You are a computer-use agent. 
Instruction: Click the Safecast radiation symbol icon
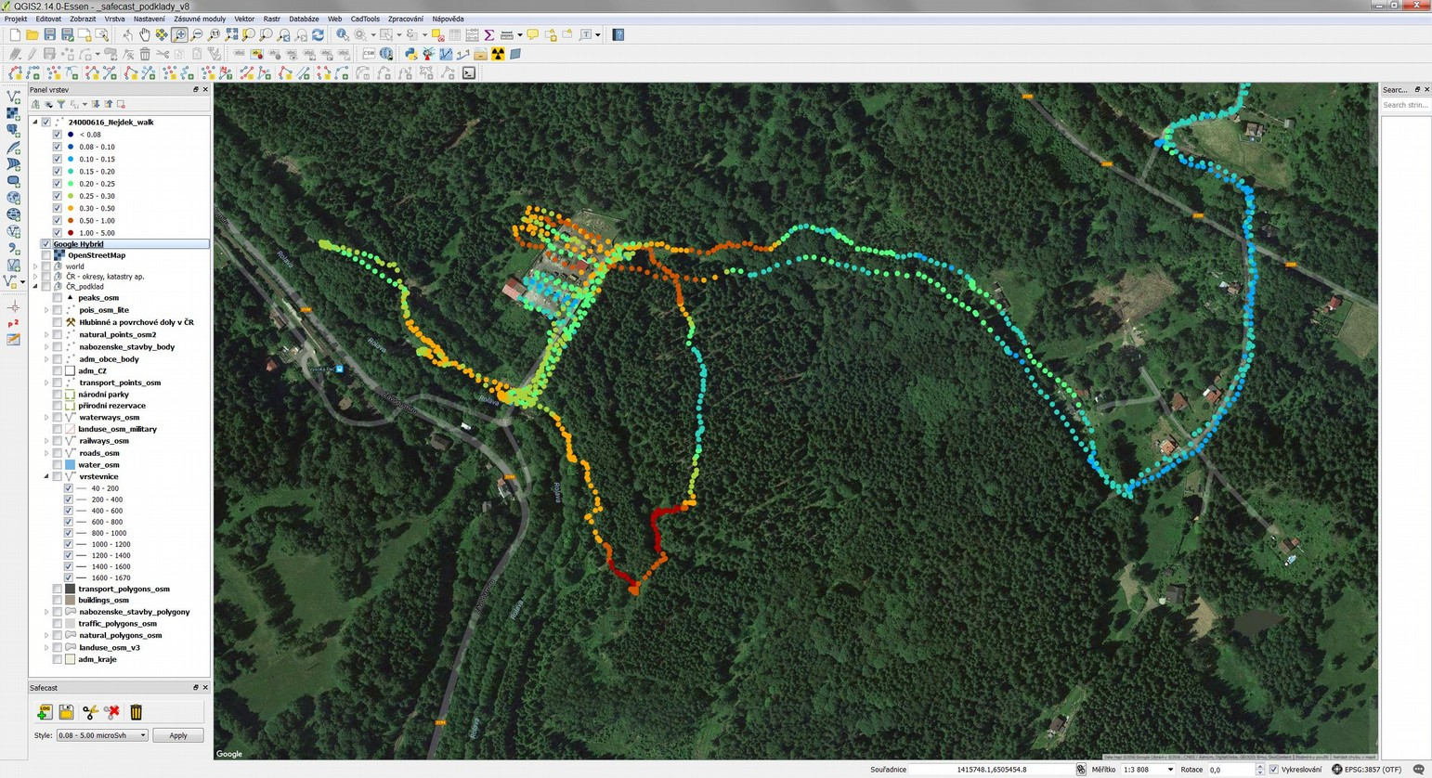[x=498, y=54]
